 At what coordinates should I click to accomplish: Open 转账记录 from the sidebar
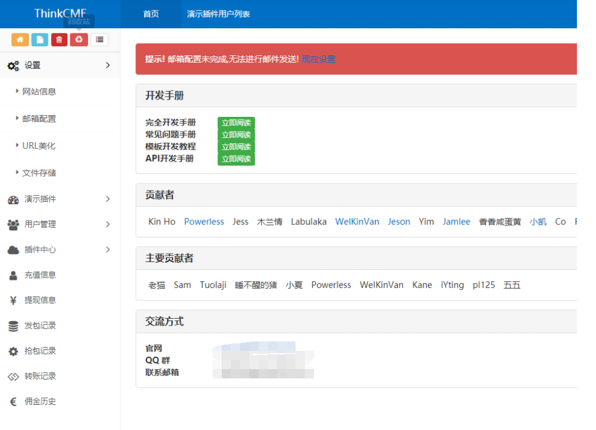[x=40, y=376]
